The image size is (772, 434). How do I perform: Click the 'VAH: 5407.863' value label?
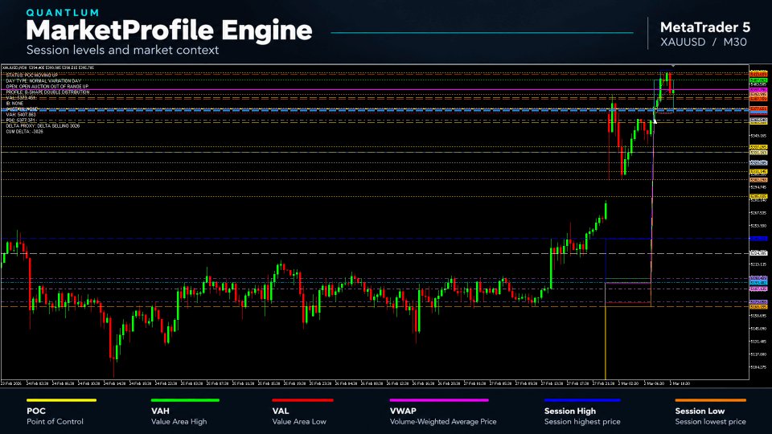click(21, 115)
